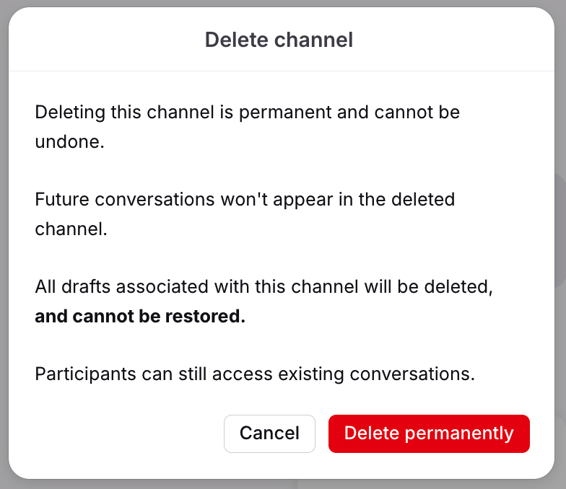Click the bold "and cannot be restored." text
566x489 pixels.
[x=140, y=316]
